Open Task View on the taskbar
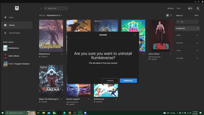 tap(38, 113)
